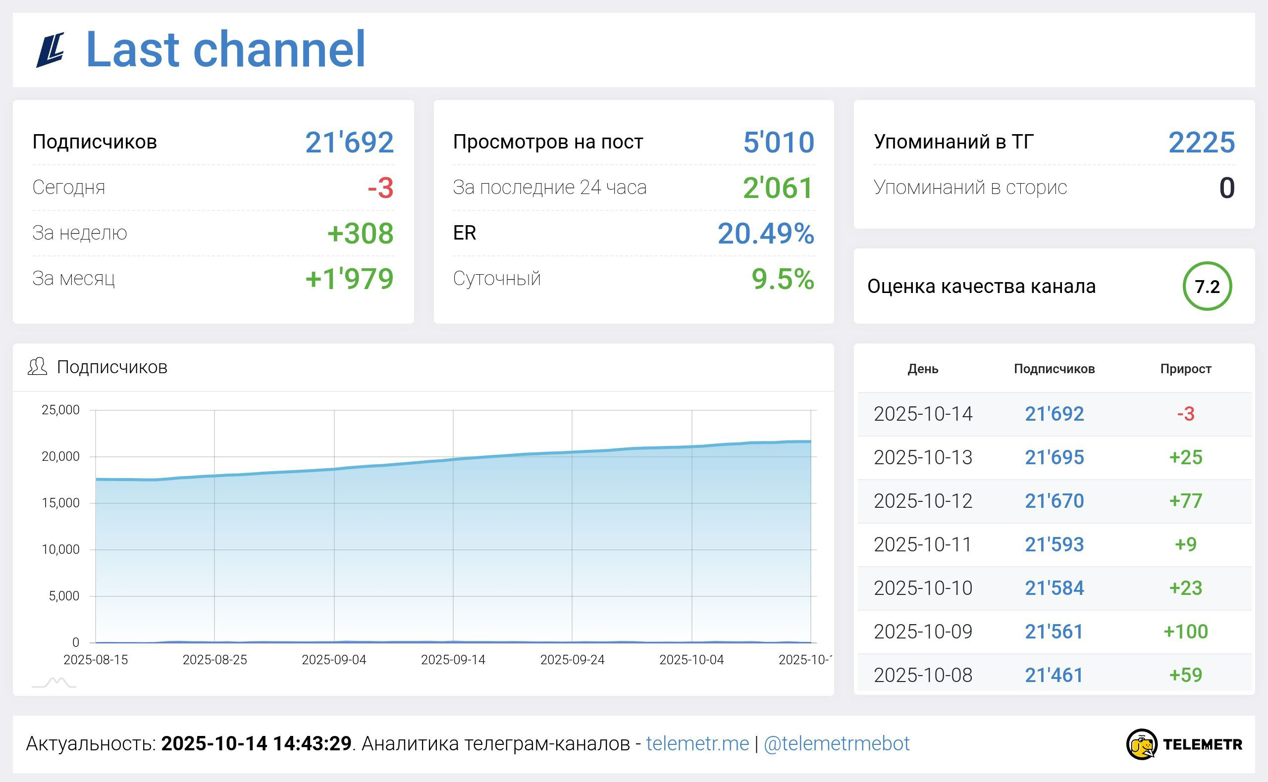Click the 2025-09-14 chart axis label
Image resolution: width=1268 pixels, height=782 pixels.
(x=453, y=659)
